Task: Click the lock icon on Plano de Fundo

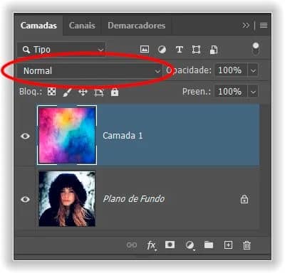Action: [244, 199]
